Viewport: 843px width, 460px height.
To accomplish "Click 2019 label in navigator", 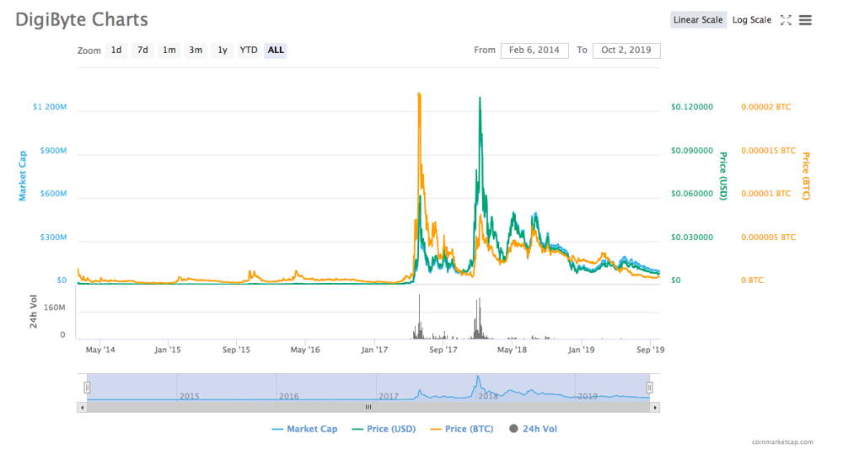I will 588,396.
